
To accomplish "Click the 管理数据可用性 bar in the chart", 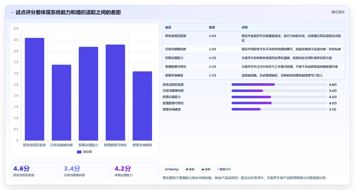I will pos(115,92).
